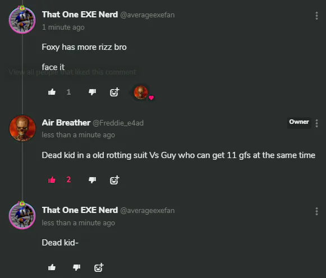This screenshot has width=326, height=278.
Task: Click the Owner badge
Action: [299, 122]
